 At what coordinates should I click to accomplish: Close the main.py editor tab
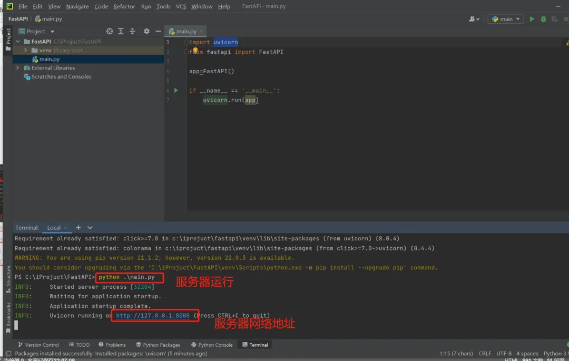(201, 32)
